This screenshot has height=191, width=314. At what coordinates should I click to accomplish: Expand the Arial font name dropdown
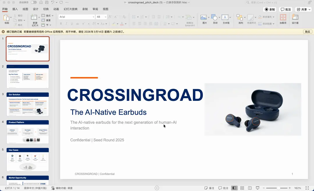(93, 17)
